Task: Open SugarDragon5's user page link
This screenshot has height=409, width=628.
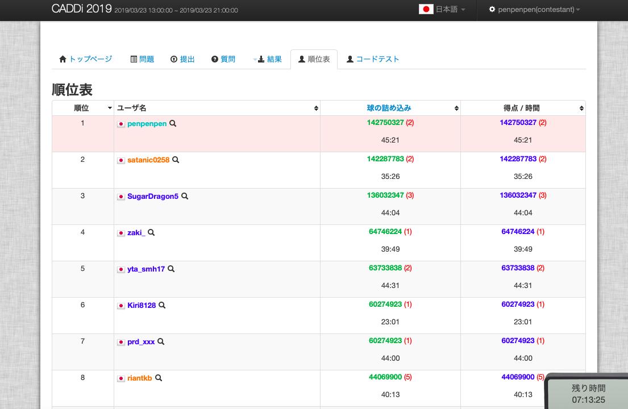Action: click(152, 197)
